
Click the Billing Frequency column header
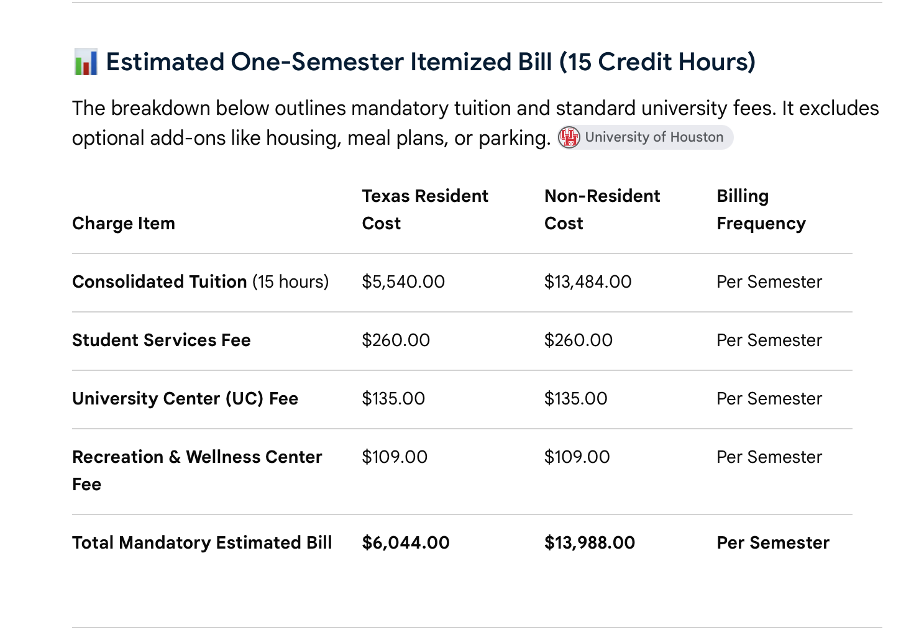pyautogui.click(x=761, y=209)
